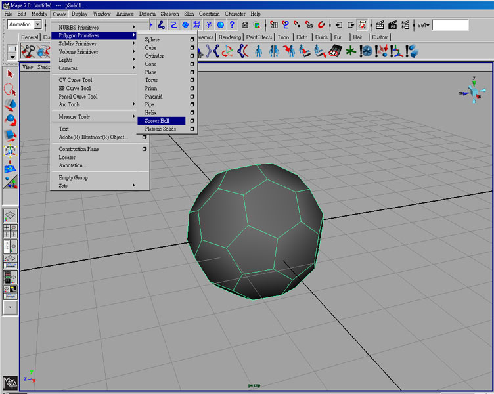Open the Animation menu set dropdown
Viewport: 494px width, 394px height.
38,24
